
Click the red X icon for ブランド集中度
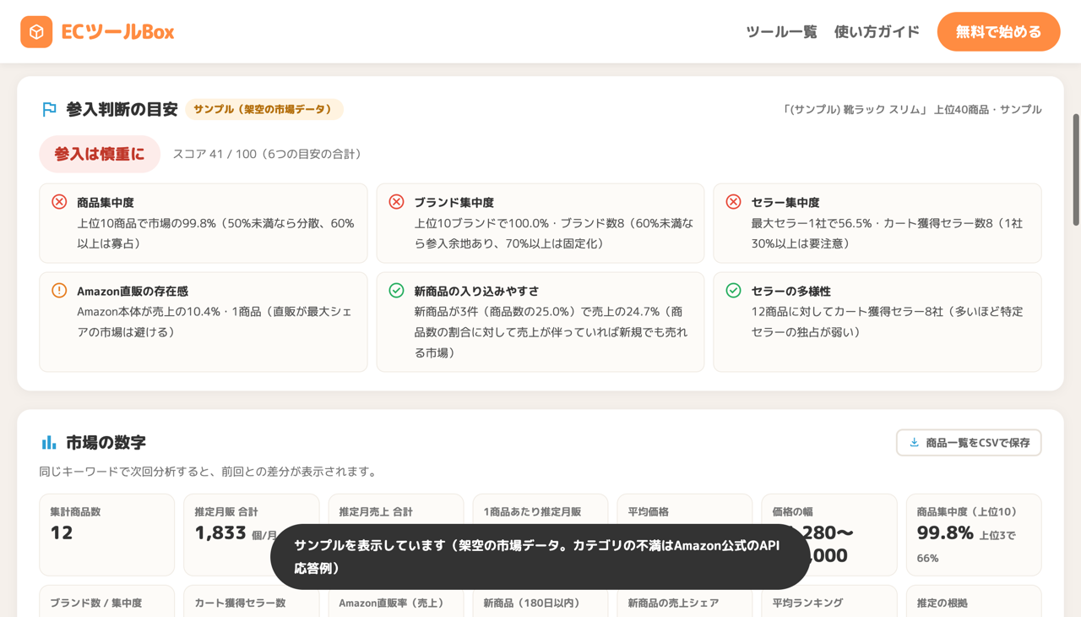pyautogui.click(x=396, y=202)
